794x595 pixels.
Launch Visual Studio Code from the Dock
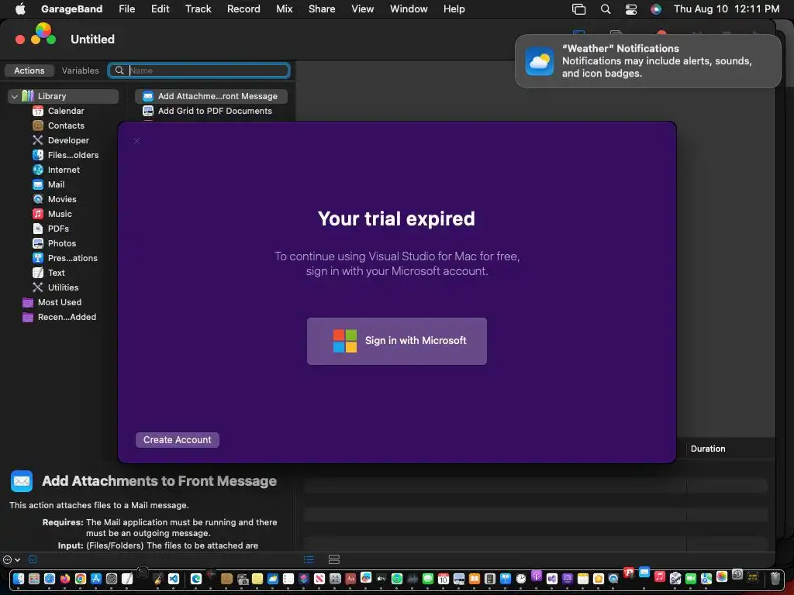pyautogui.click(x=174, y=579)
